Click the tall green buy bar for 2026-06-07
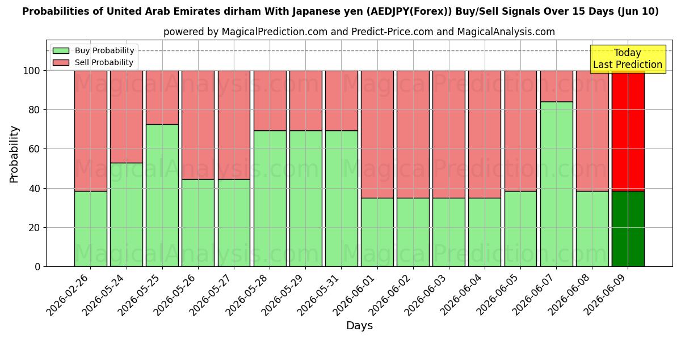This screenshot has height=340, width=681. click(556, 184)
